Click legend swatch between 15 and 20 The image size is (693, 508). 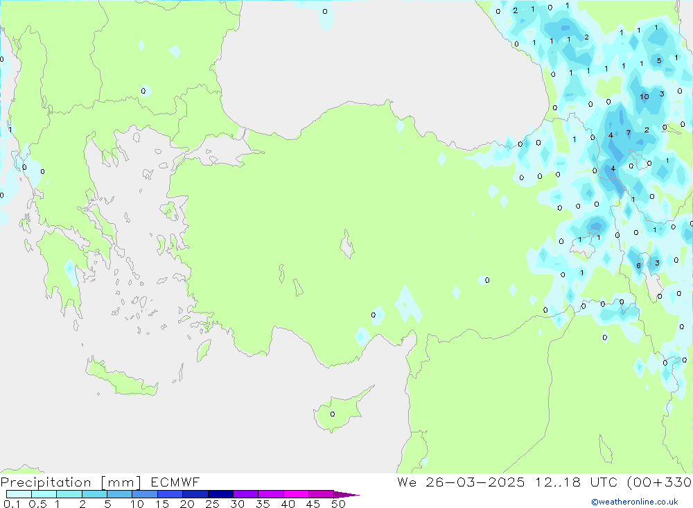[x=170, y=494]
